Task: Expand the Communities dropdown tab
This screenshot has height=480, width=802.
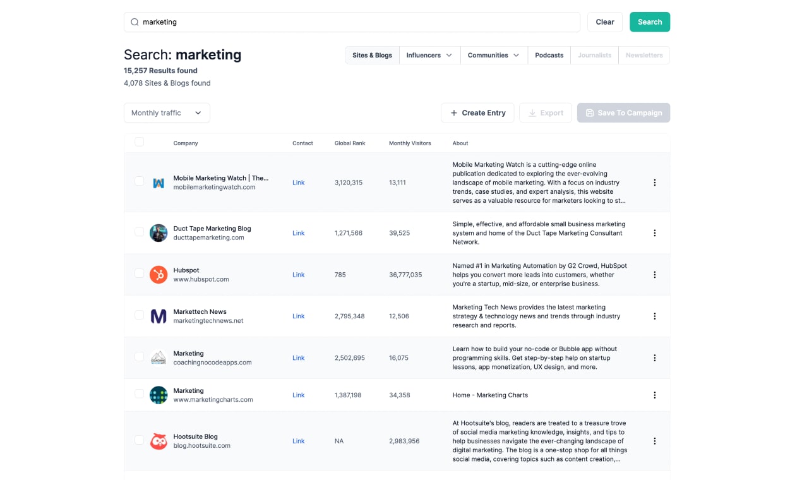Action: click(493, 56)
